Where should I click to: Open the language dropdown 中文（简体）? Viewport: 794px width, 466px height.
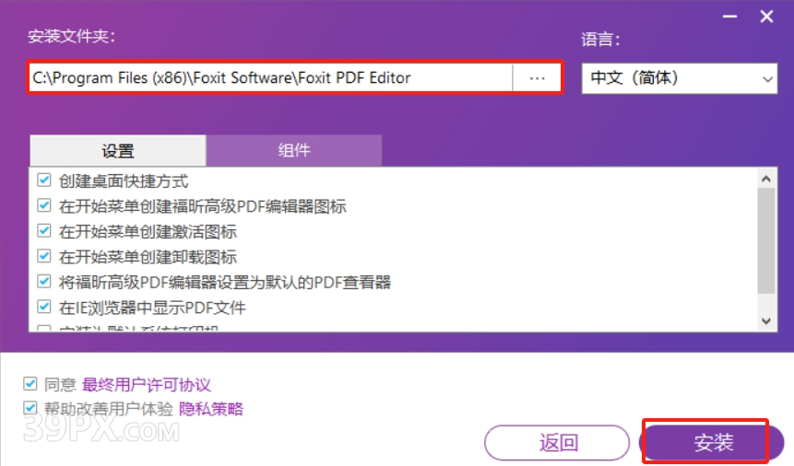(x=679, y=78)
